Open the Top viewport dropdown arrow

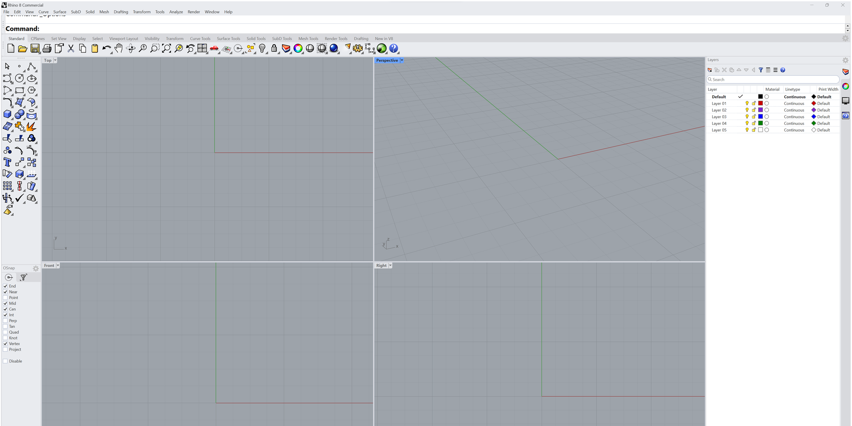(x=55, y=60)
